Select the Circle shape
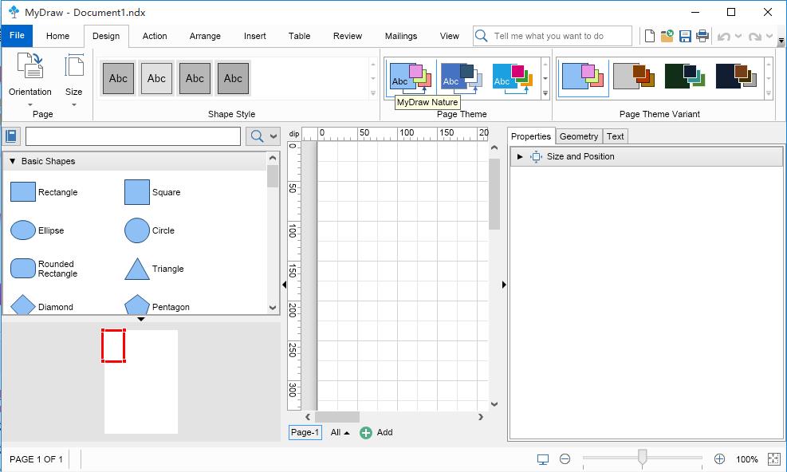The image size is (787, 472). coord(150,230)
